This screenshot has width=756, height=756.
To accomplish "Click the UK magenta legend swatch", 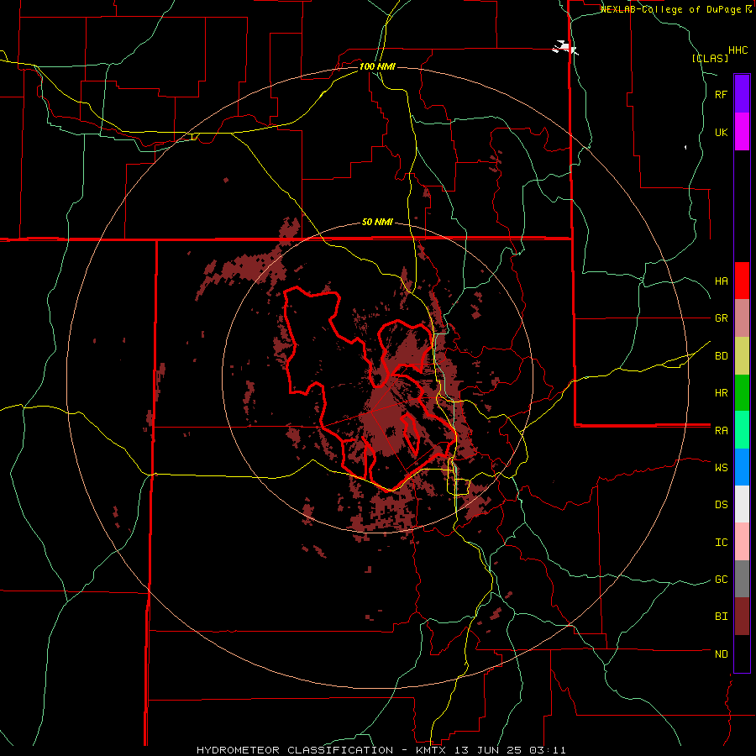I will coord(742,132).
